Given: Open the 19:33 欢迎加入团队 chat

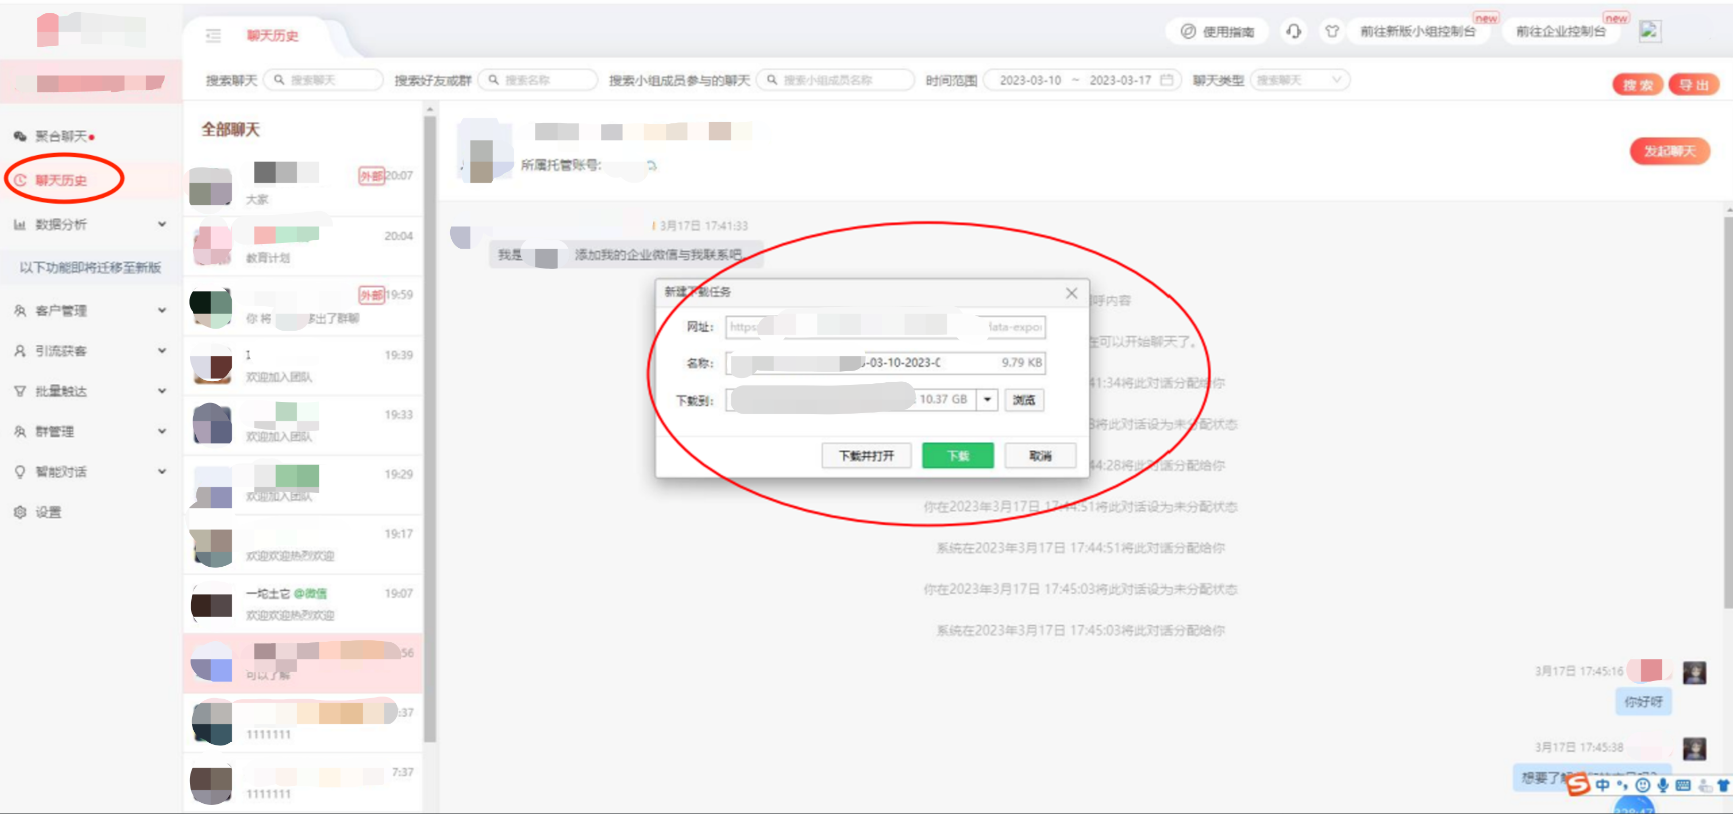Looking at the screenshot, I should click(x=303, y=425).
